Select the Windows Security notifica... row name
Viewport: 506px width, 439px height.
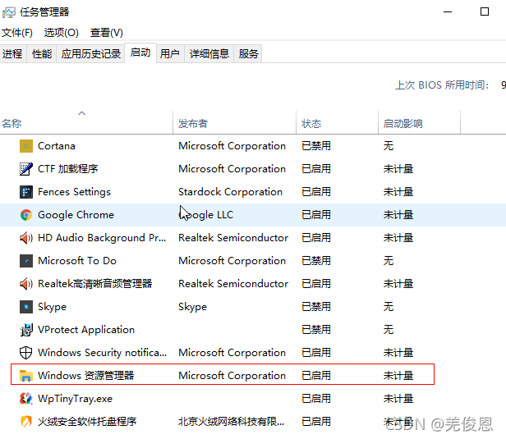(x=103, y=353)
